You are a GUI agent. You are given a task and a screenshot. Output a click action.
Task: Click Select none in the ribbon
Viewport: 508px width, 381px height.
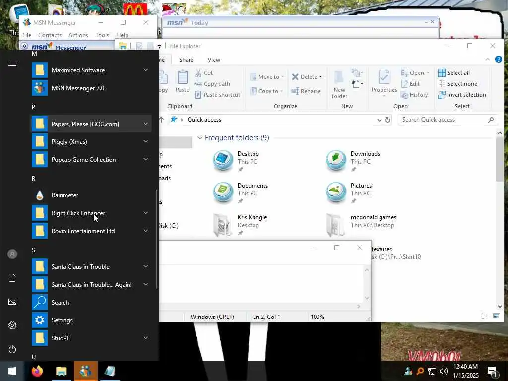(458, 84)
